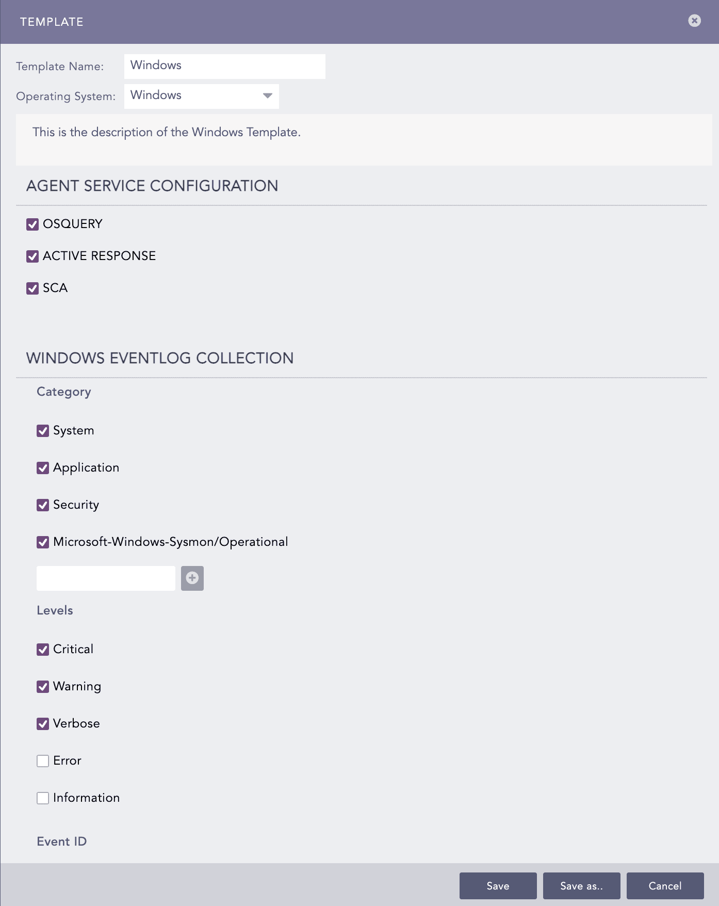This screenshot has height=906, width=719.
Task: Click the Save button
Action: tap(498, 886)
